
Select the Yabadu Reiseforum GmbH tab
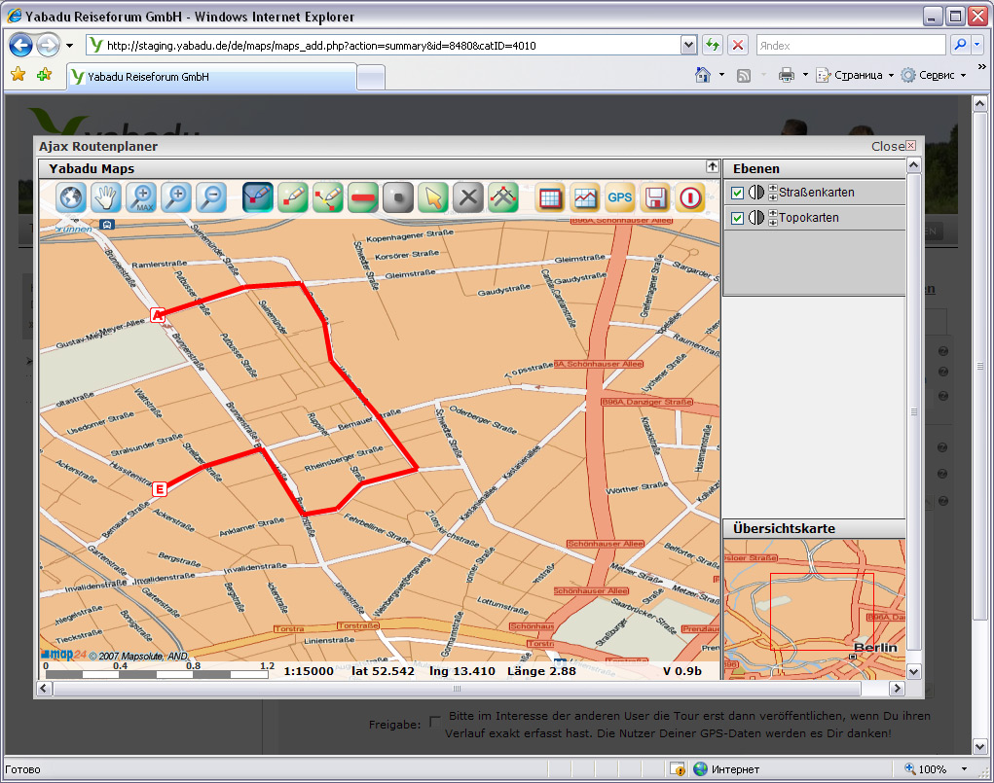point(211,77)
